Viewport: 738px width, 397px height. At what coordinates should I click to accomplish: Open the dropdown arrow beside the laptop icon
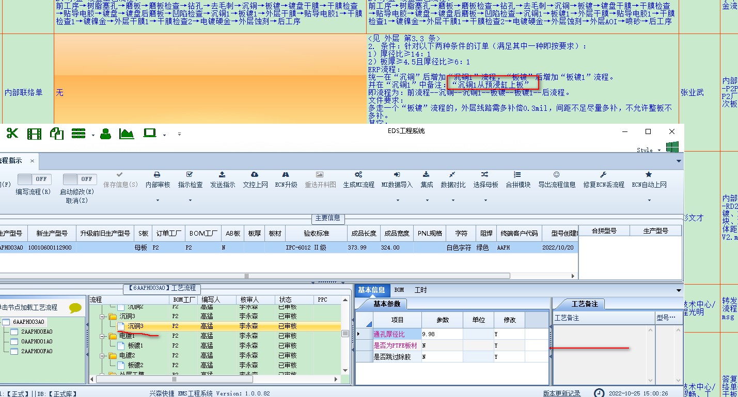(164, 135)
